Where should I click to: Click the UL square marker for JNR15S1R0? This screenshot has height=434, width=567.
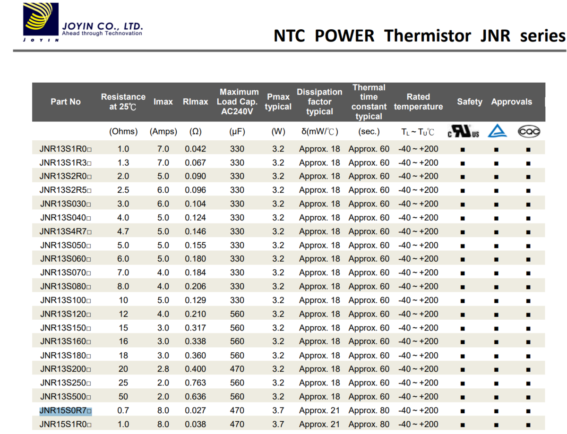point(463,425)
